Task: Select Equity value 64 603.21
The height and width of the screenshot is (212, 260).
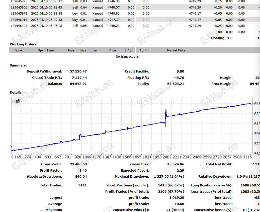Action: pos(176,84)
